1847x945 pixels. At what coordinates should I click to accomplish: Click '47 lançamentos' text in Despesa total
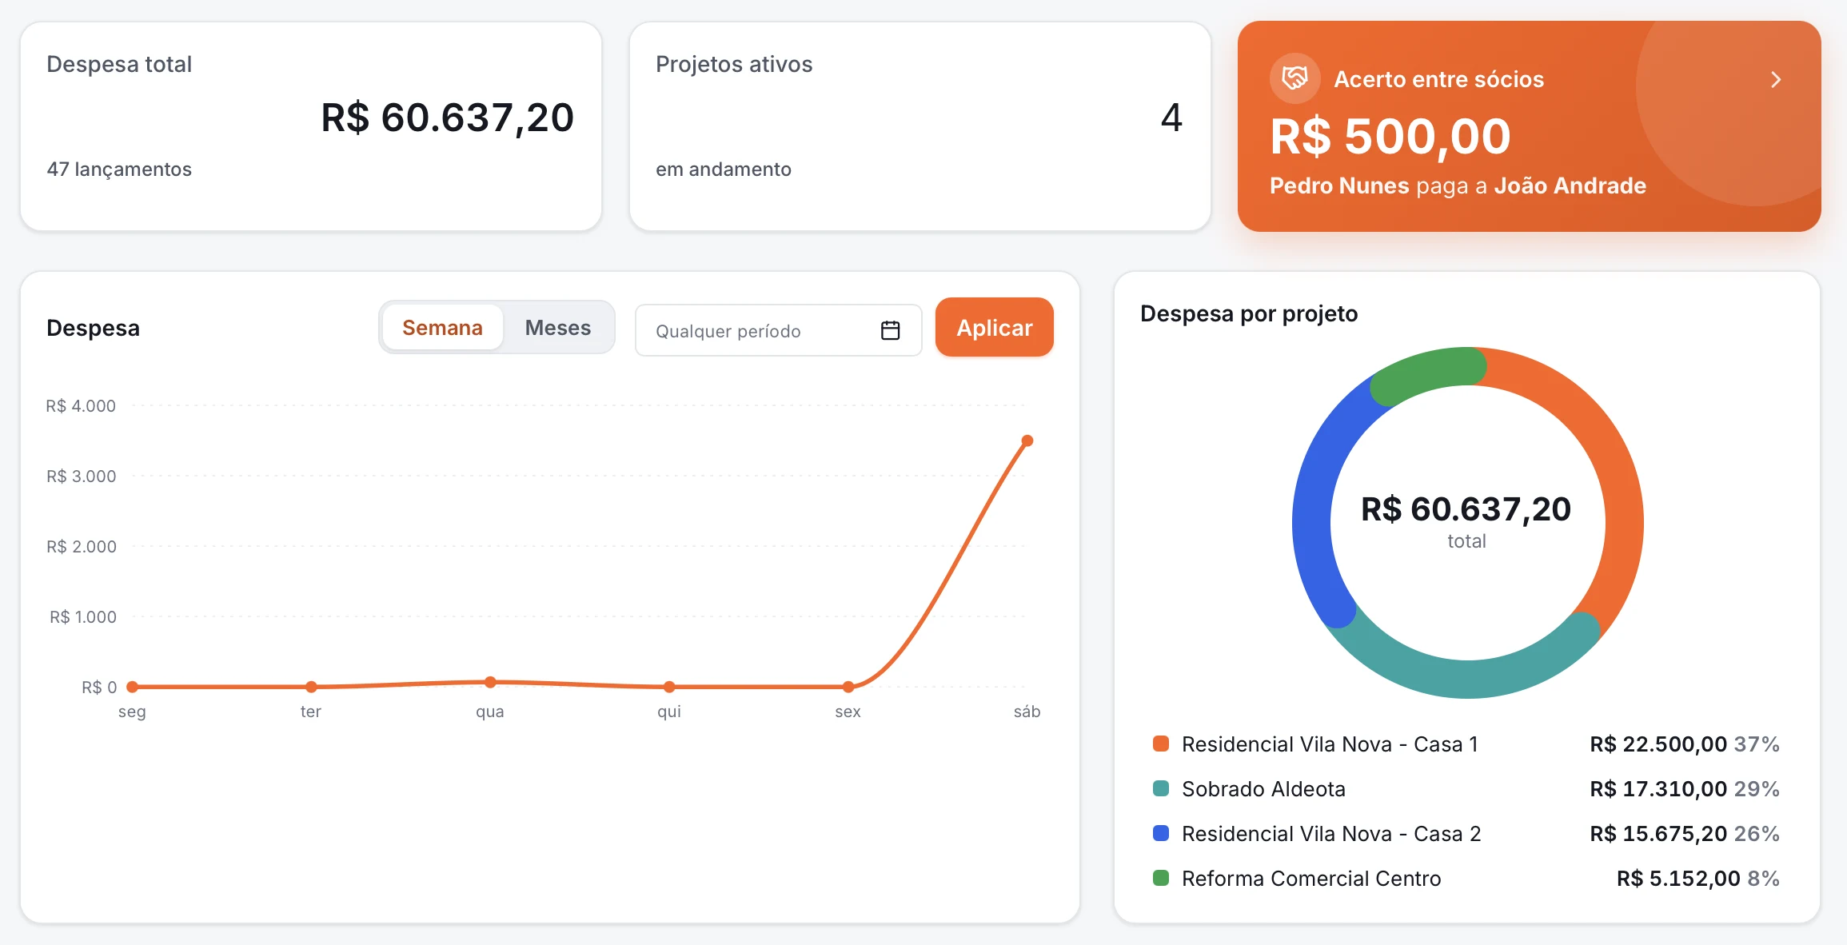point(119,169)
